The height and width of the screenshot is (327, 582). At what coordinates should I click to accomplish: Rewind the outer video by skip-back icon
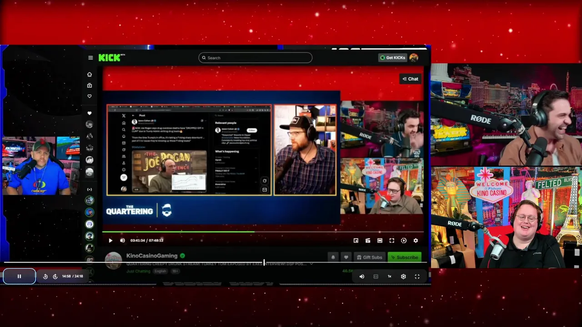tap(45, 276)
